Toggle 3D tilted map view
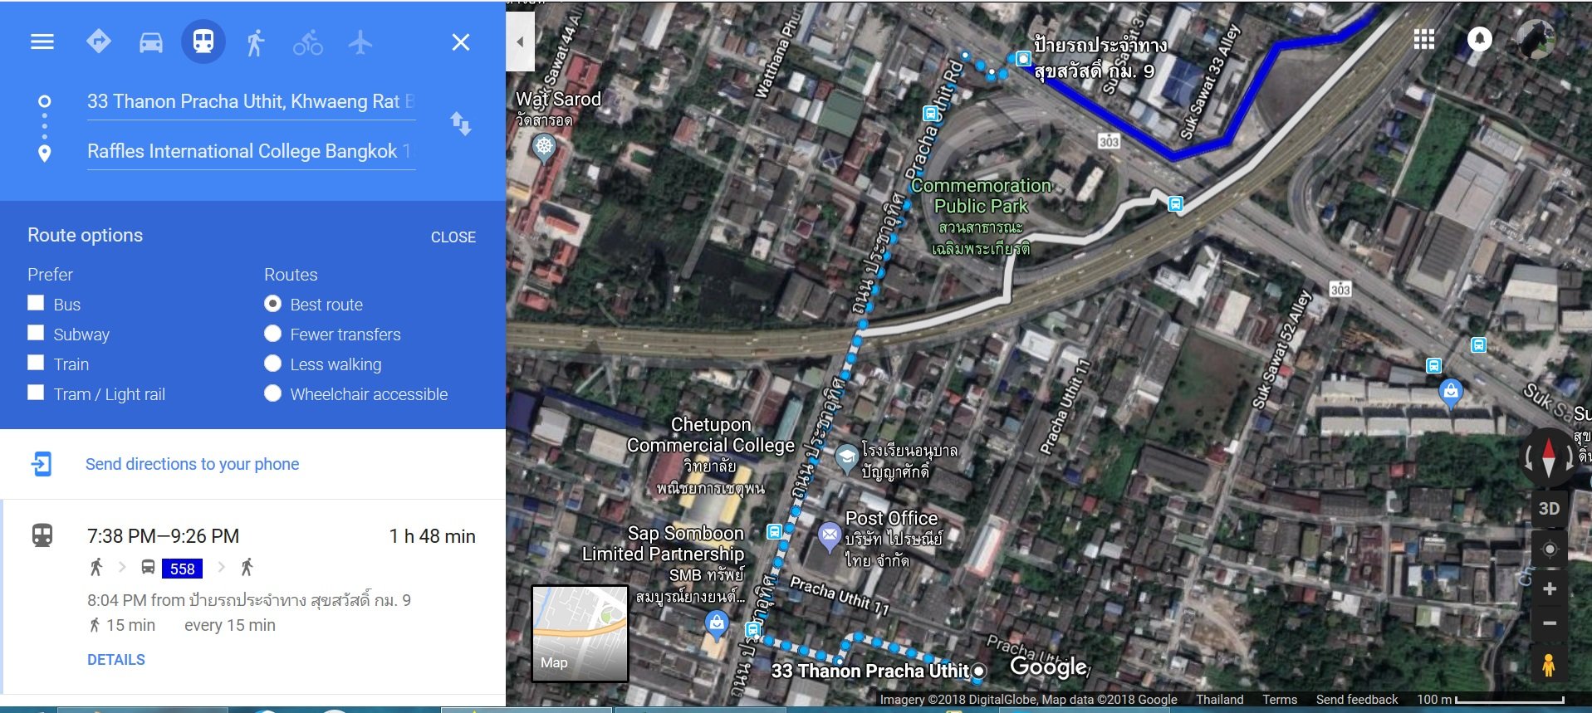This screenshot has height=713, width=1592. [x=1549, y=509]
